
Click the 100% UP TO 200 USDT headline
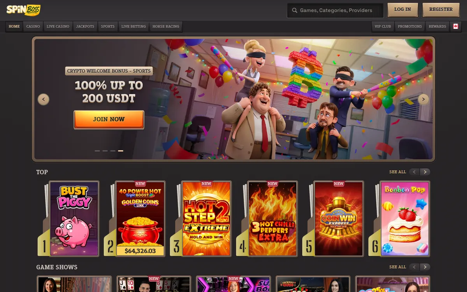[x=109, y=91]
